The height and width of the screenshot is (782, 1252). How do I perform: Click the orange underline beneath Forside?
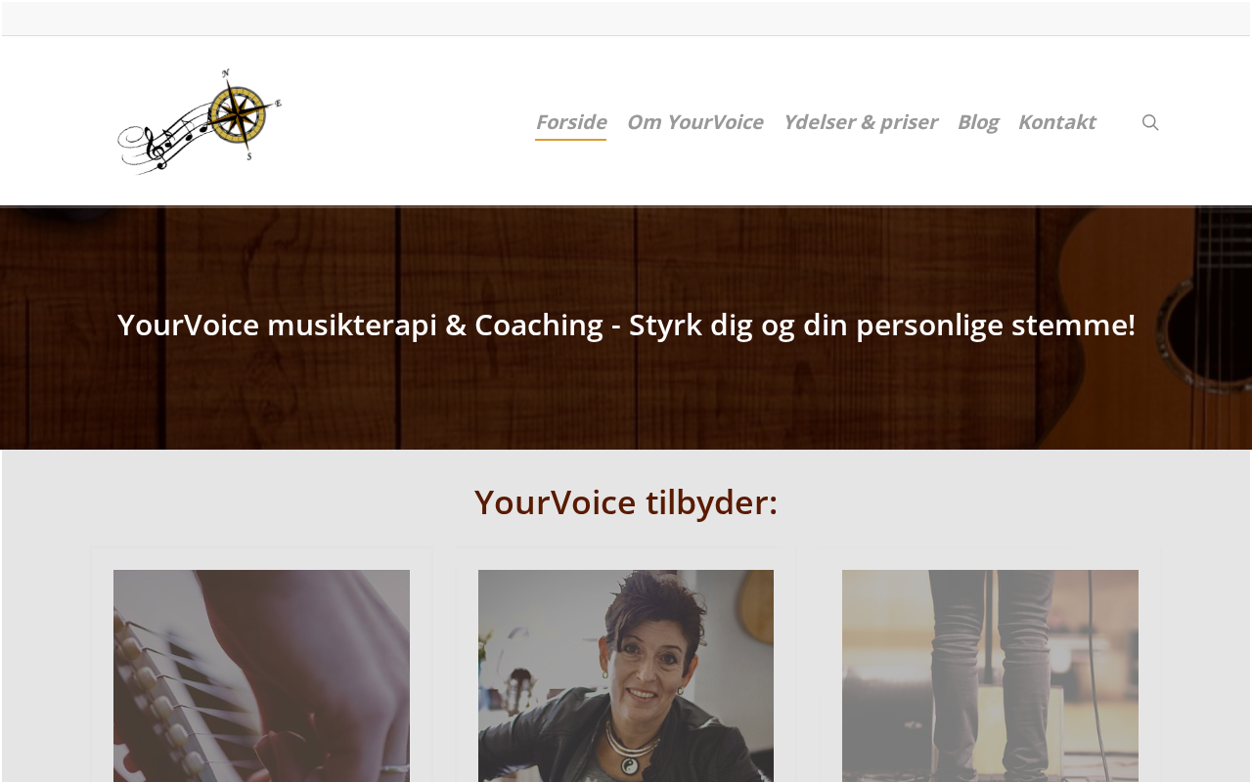[570, 140]
